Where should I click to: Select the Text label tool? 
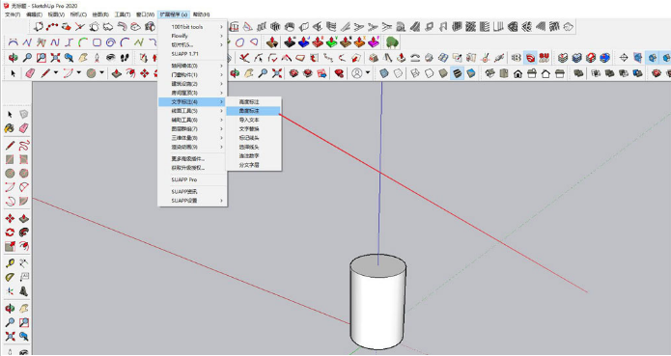[24, 277]
